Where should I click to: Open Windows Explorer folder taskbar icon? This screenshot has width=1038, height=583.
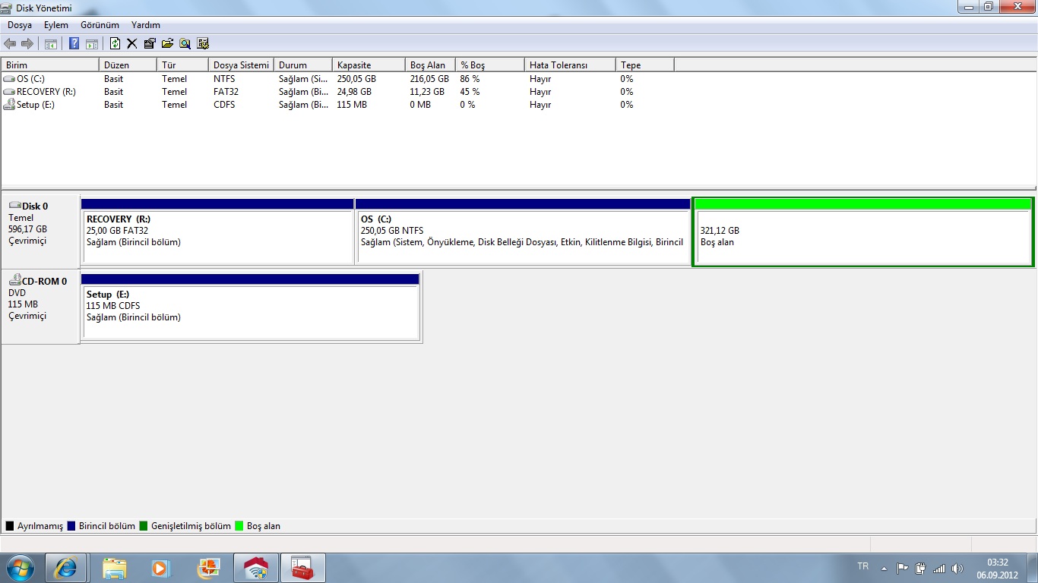115,568
